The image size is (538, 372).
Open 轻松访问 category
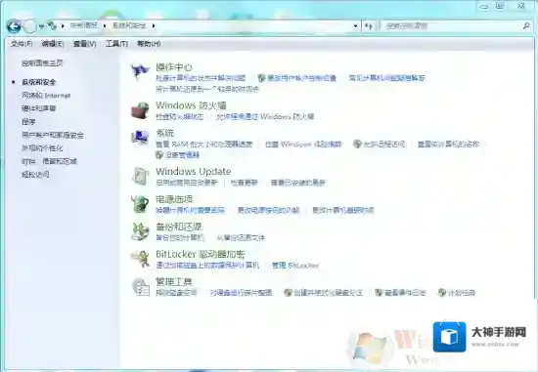(35, 175)
